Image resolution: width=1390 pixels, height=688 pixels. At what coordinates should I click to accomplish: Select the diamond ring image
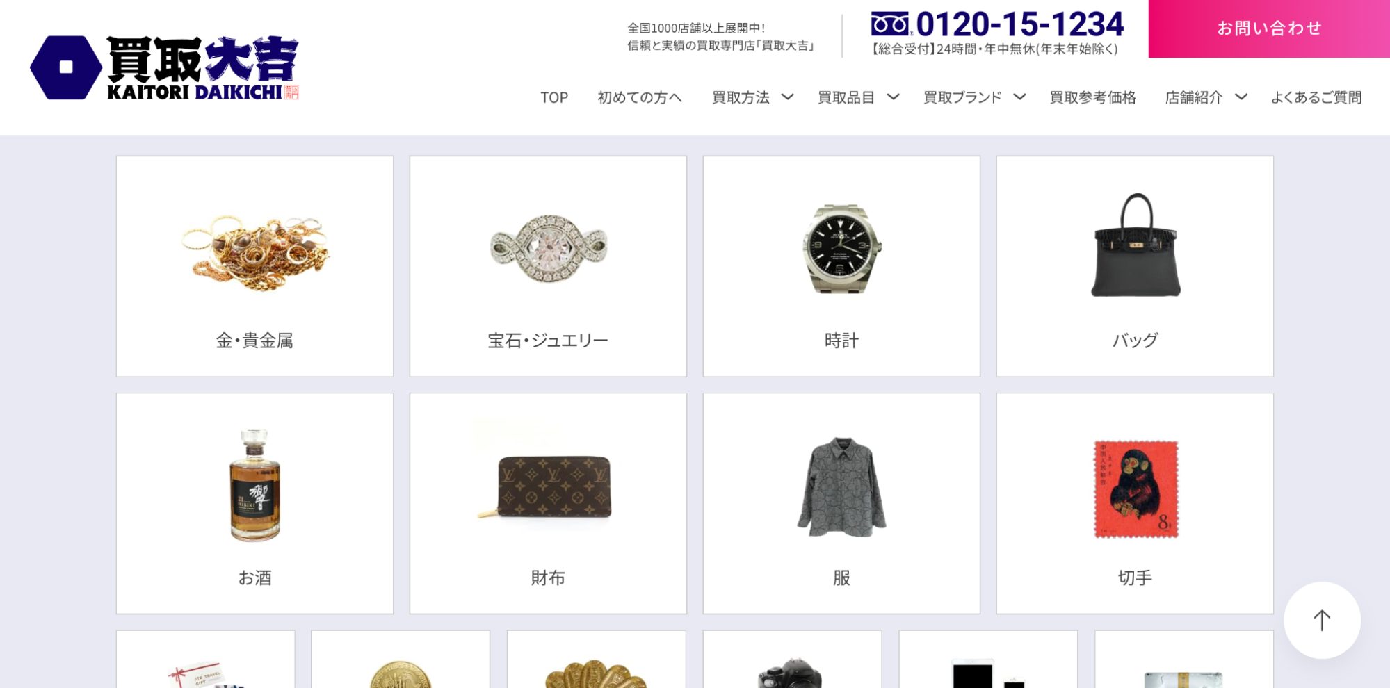[x=548, y=248]
